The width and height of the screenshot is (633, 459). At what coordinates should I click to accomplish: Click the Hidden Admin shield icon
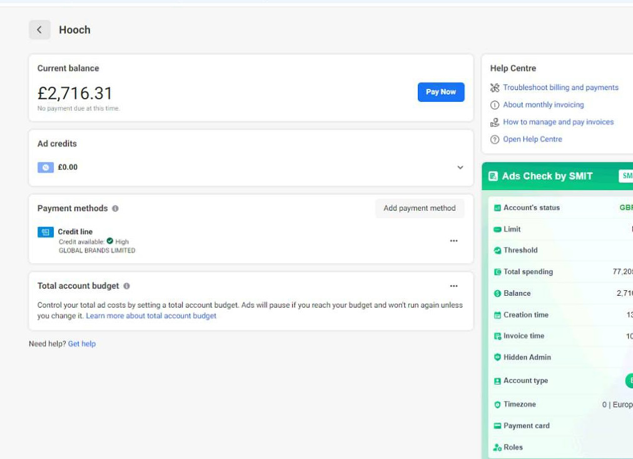coord(498,358)
